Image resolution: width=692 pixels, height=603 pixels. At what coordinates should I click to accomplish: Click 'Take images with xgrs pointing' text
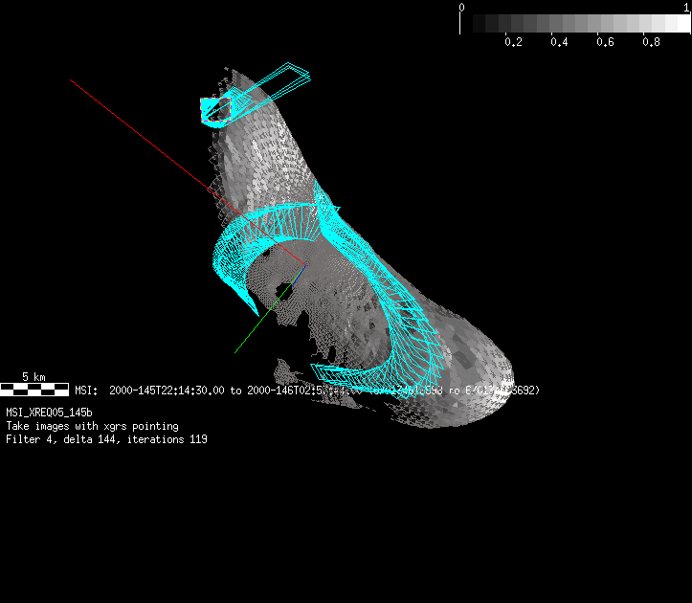click(x=92, y=427)
